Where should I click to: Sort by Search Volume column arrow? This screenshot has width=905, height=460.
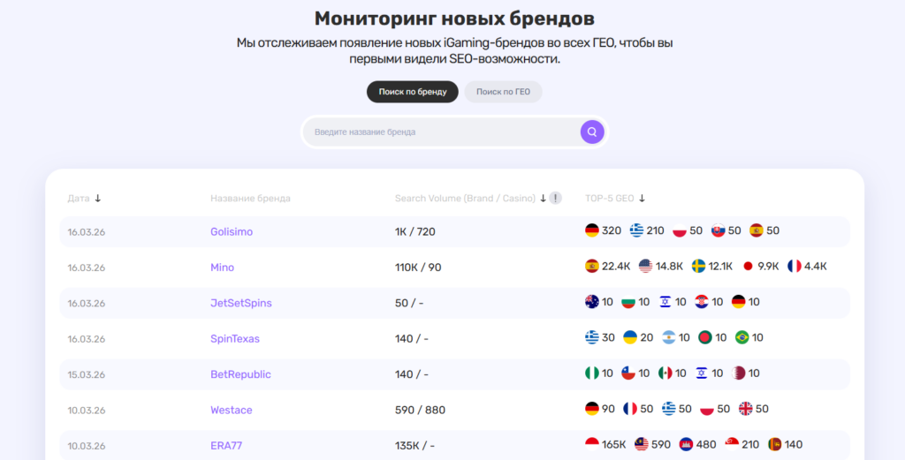tap(543, 199)
